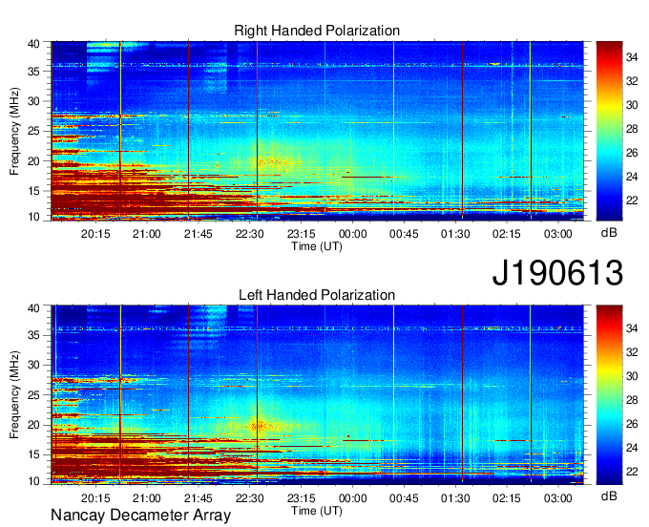
Task: Click the 00:00 tick on top time axis
Action: tap(352, 234)
